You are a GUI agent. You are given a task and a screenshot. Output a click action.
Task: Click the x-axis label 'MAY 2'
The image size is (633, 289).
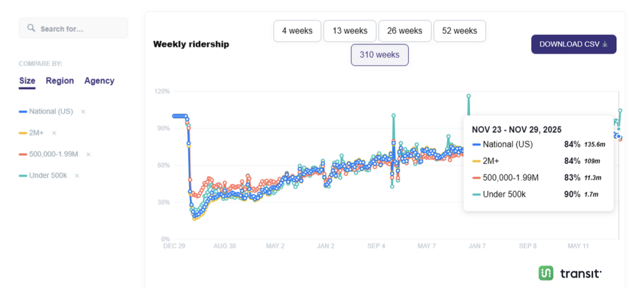tap(274, 246)
